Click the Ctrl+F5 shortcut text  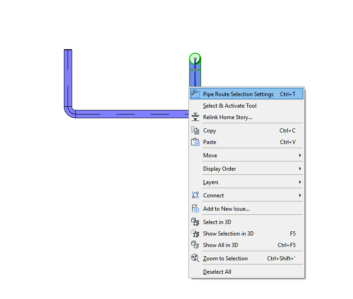(287, 245)
